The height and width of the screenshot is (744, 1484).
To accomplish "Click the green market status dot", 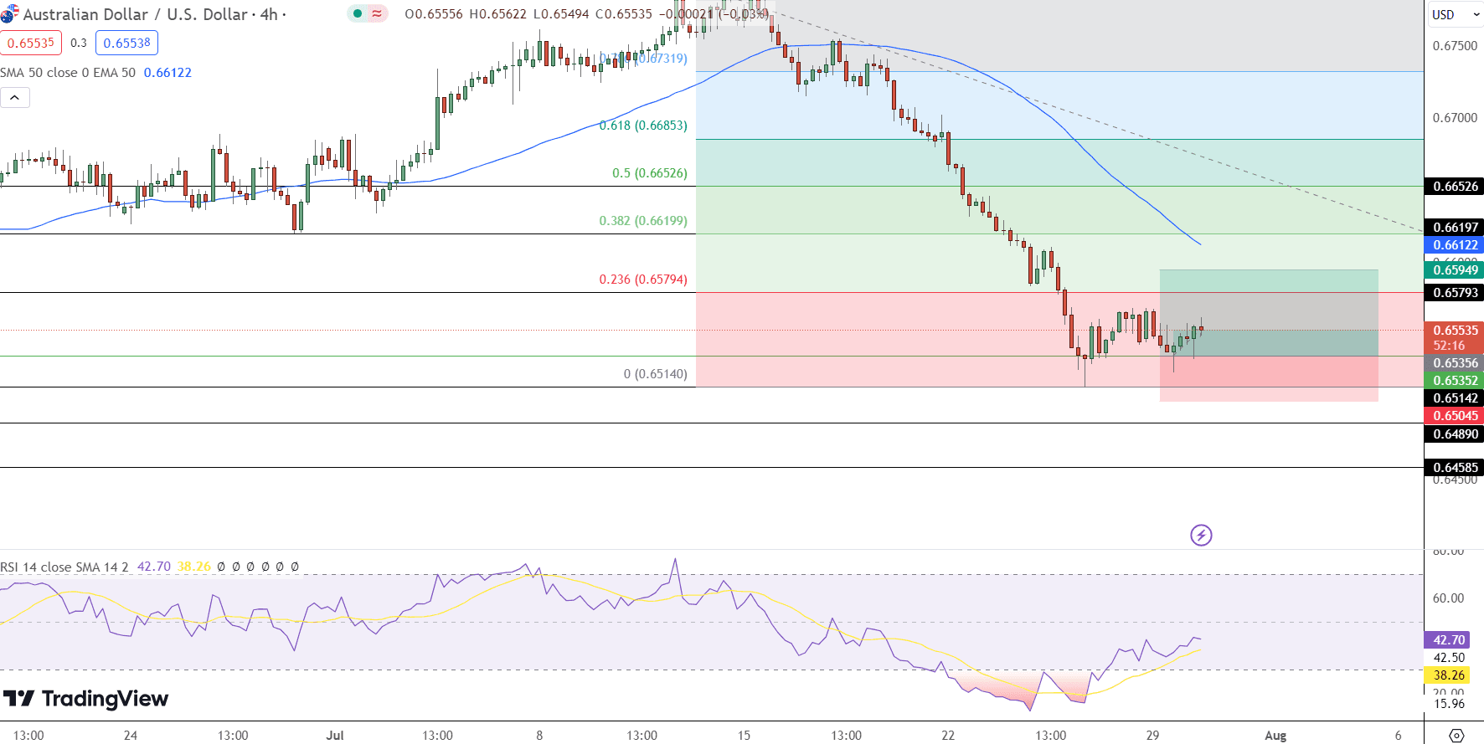I will [358, 13].
